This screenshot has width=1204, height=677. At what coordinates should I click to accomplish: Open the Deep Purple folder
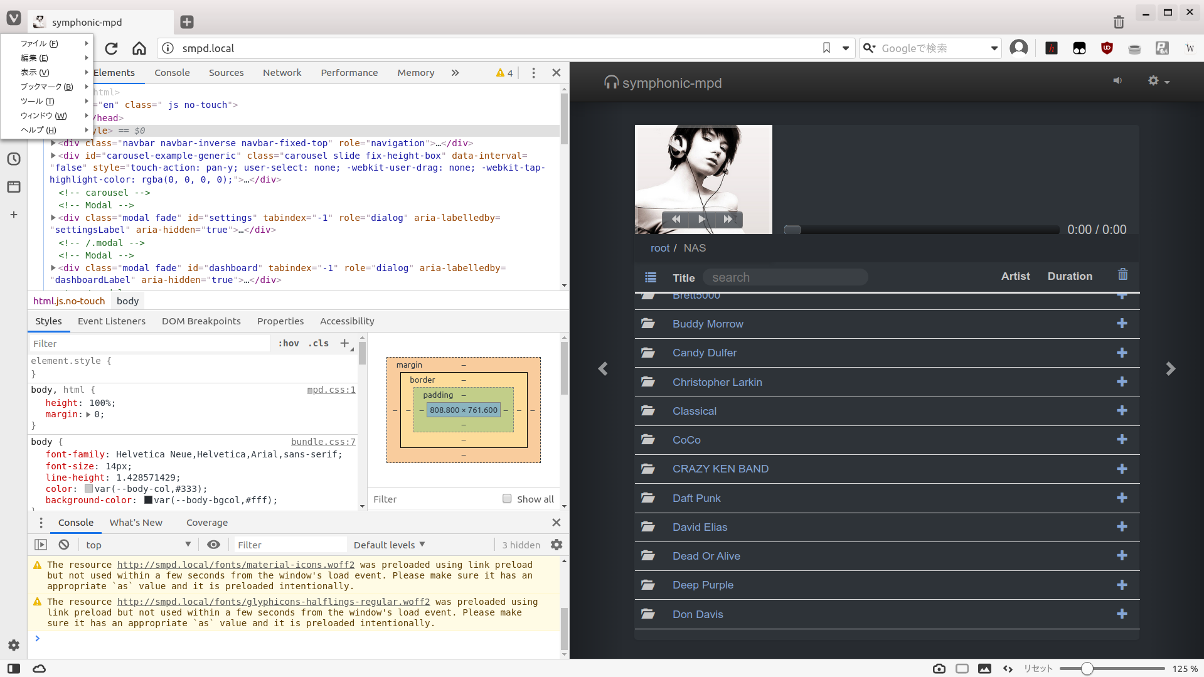(703, 585)
